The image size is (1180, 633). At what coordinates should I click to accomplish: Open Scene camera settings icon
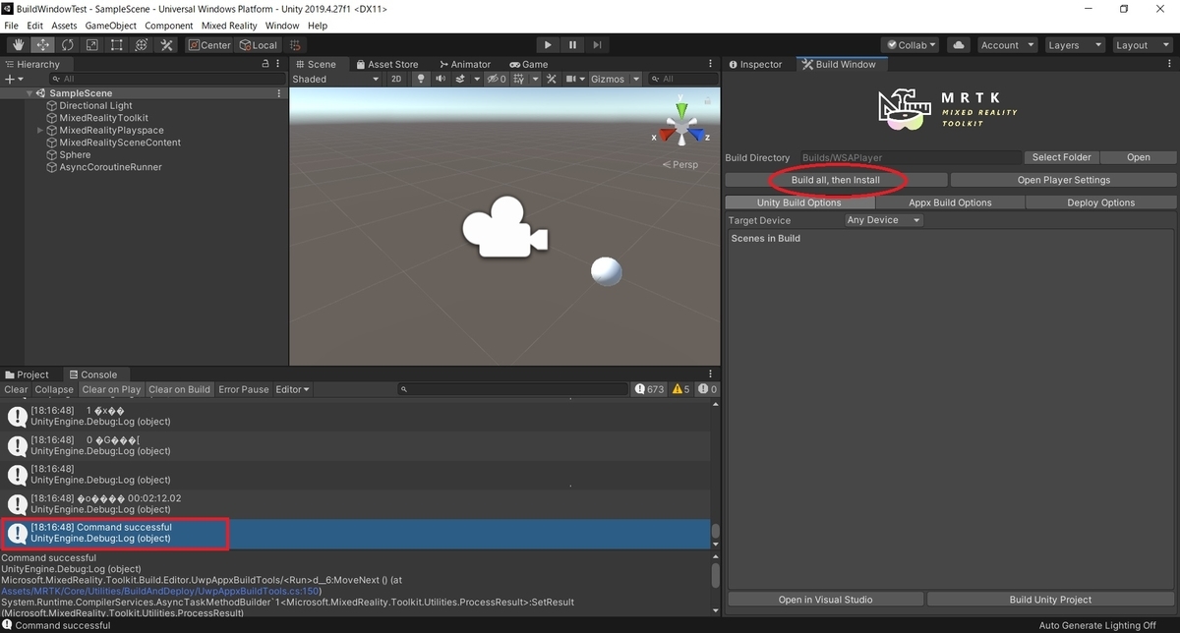coord(572,79)
